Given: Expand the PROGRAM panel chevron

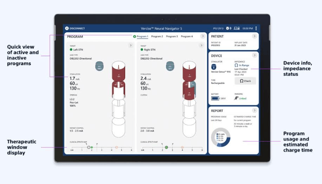Looking at the screenshot, I should pos(203,36).
